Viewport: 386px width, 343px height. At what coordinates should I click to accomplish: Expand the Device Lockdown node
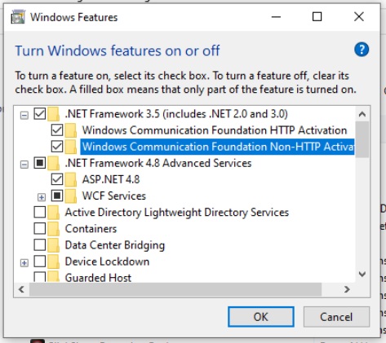tap(24, 262)
